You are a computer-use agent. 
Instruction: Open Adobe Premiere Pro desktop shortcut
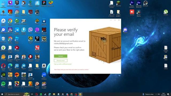(x=132, y=4)
